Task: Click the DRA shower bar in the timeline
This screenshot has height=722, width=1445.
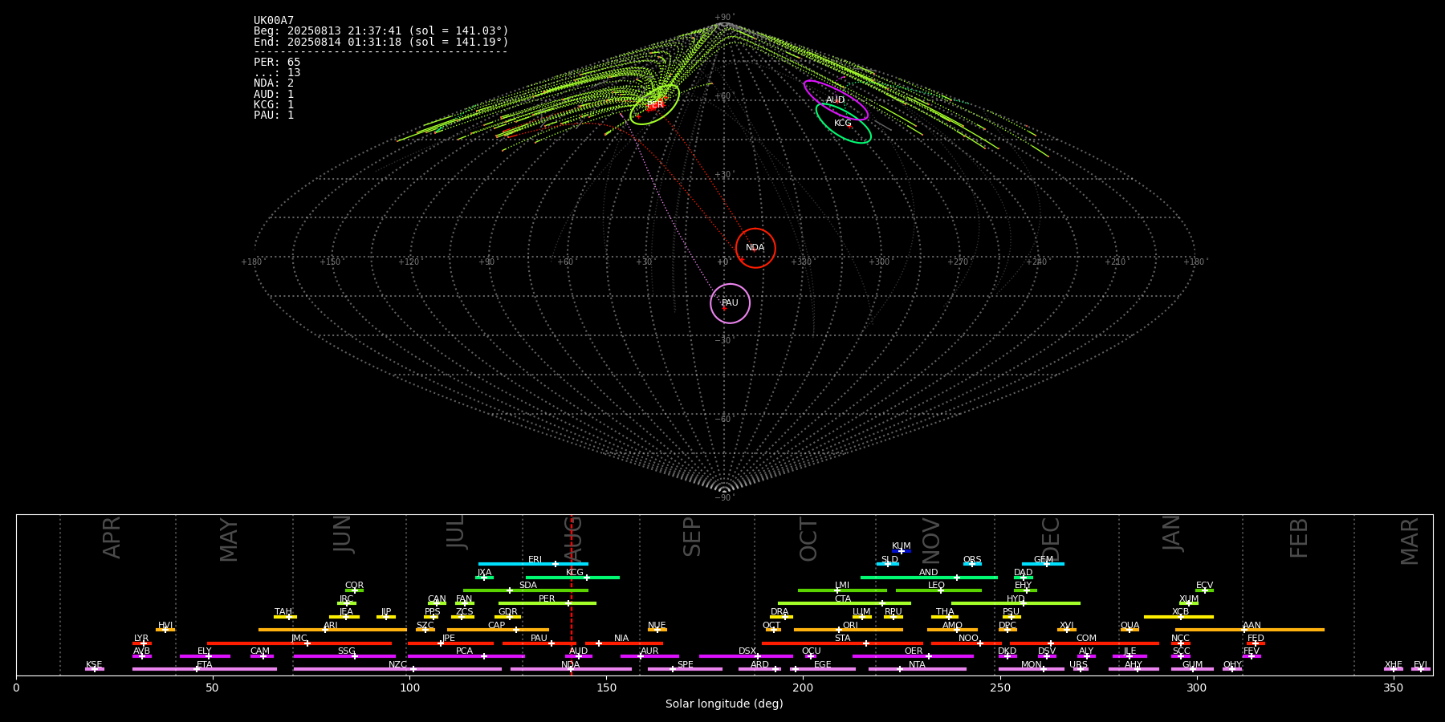Action: [781, 616]
